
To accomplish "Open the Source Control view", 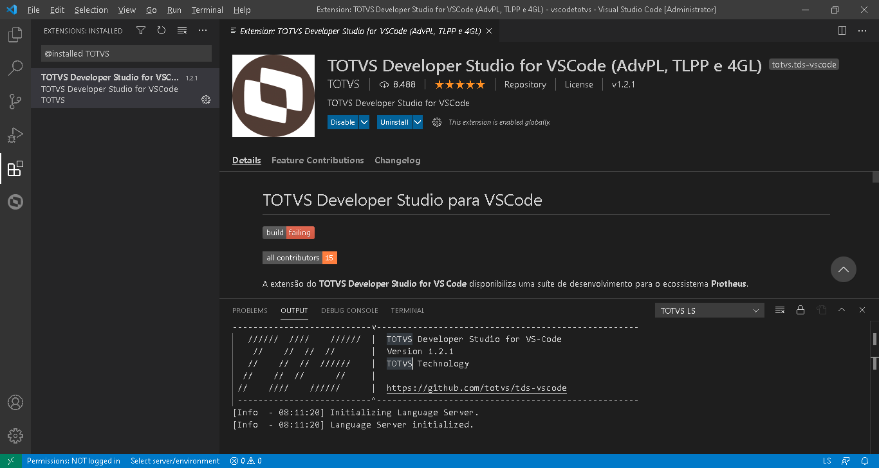I will point(15,101).
